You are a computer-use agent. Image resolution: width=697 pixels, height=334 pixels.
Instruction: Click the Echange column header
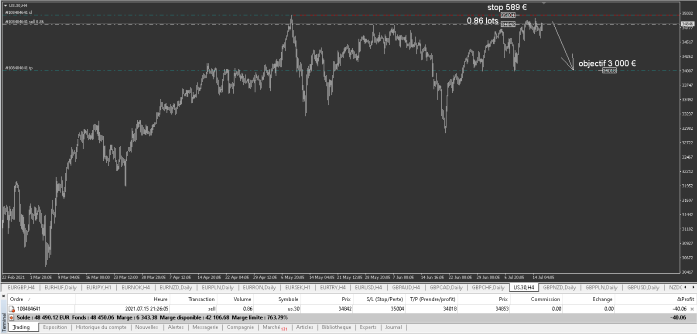589,299
